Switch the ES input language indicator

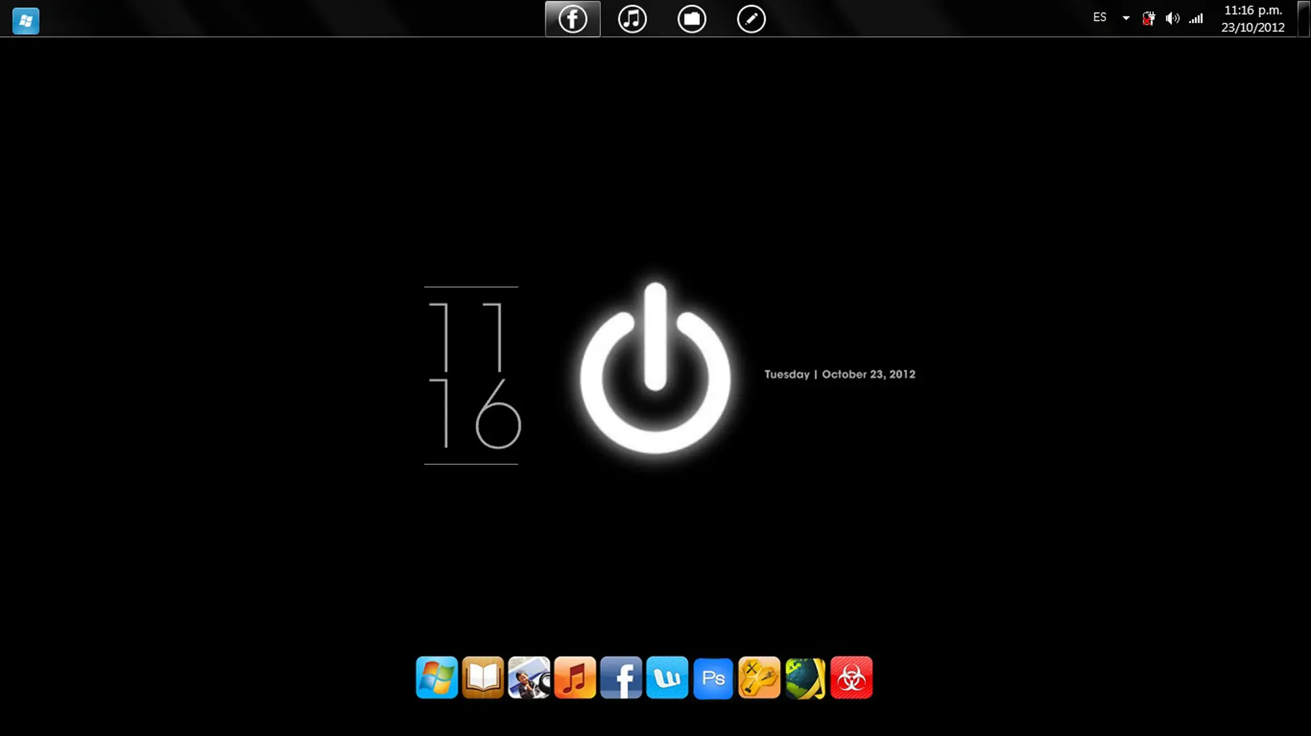(x=1100, y=18)
